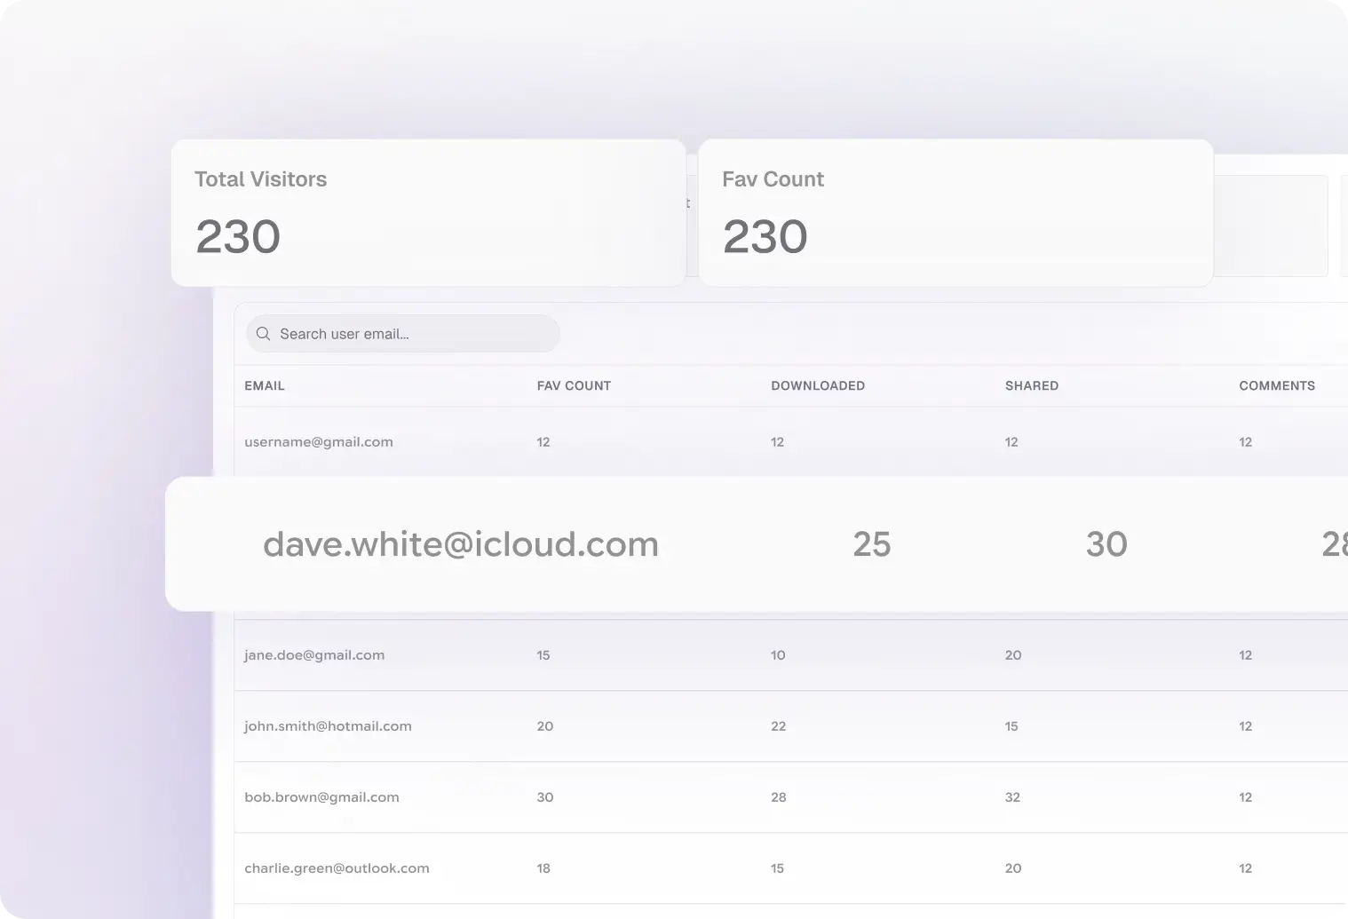1348x919 pixels.
Task: Click shared value 20 for jane.doe
Action: [1013, 655]
